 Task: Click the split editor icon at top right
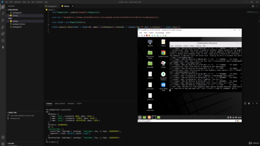click(253, 6)
